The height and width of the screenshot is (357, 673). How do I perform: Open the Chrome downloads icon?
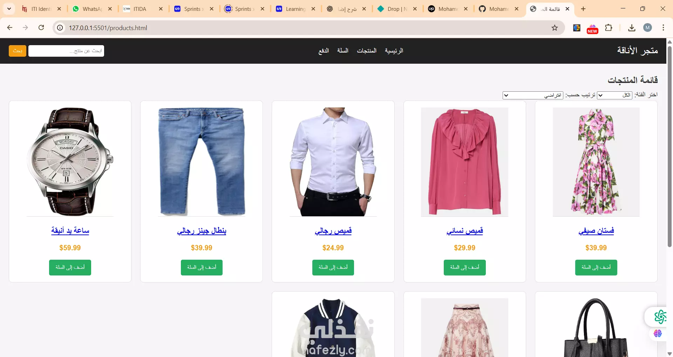click(632, 28)
